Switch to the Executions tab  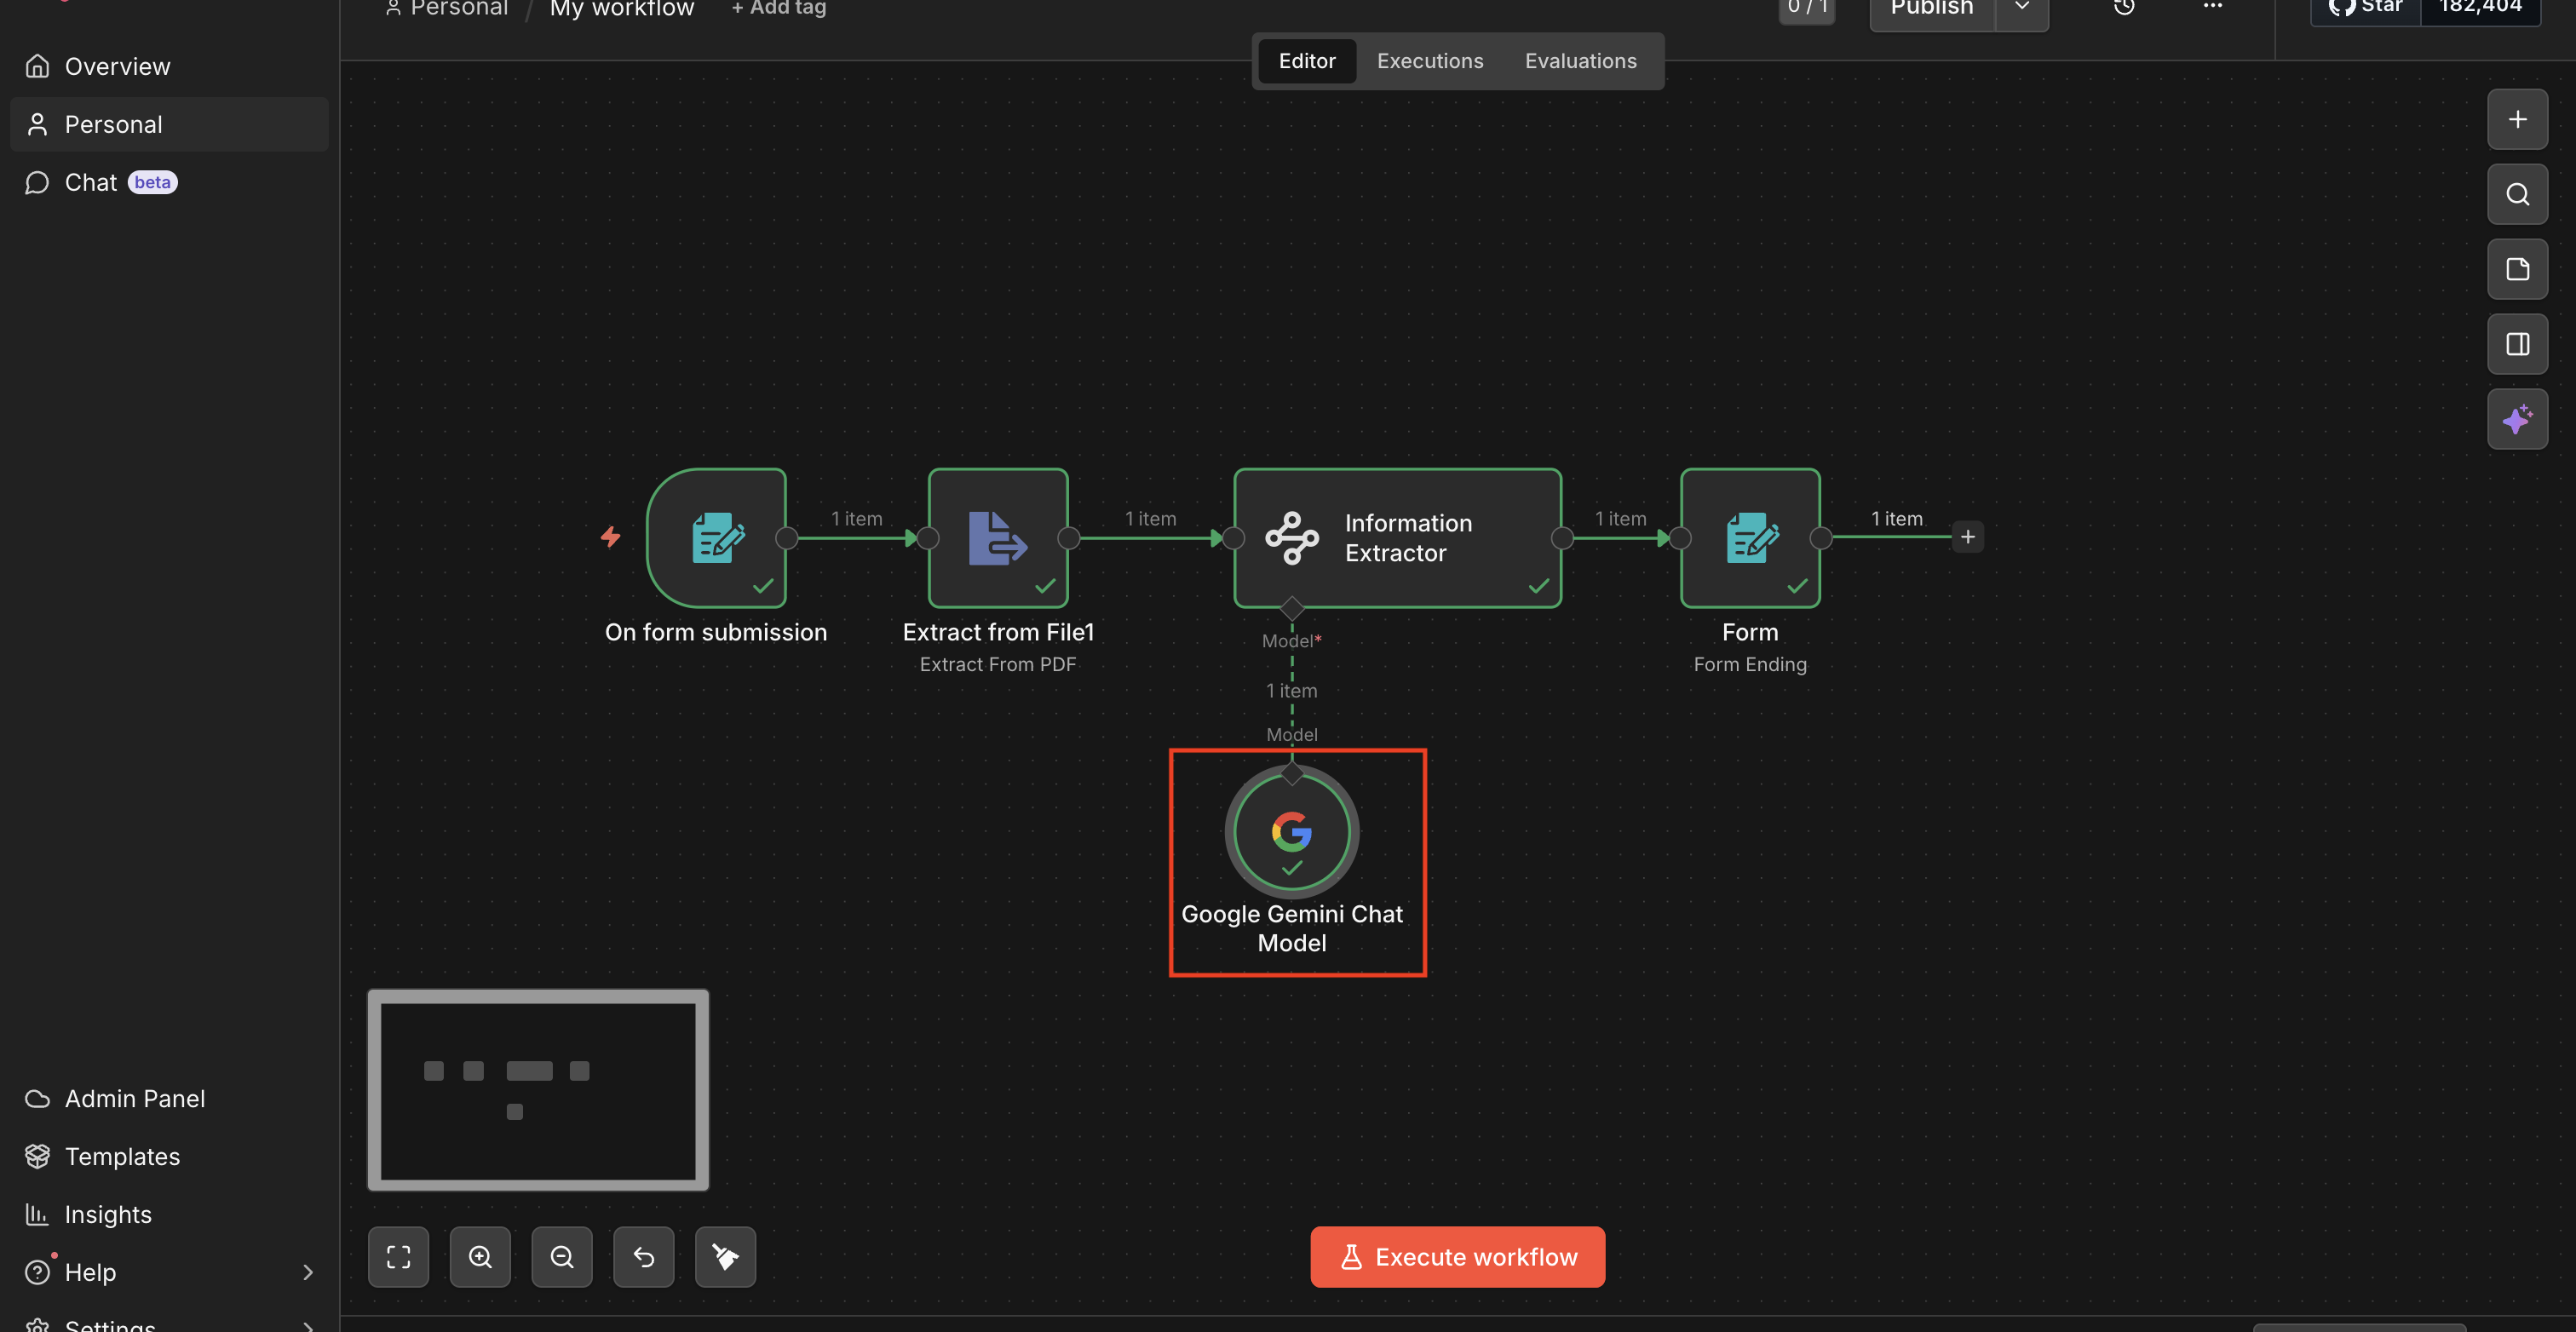pyautogui.click(x=1429, y=61)
